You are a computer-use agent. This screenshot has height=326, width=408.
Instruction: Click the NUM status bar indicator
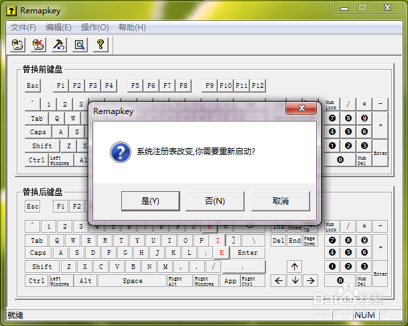[365, 315]
